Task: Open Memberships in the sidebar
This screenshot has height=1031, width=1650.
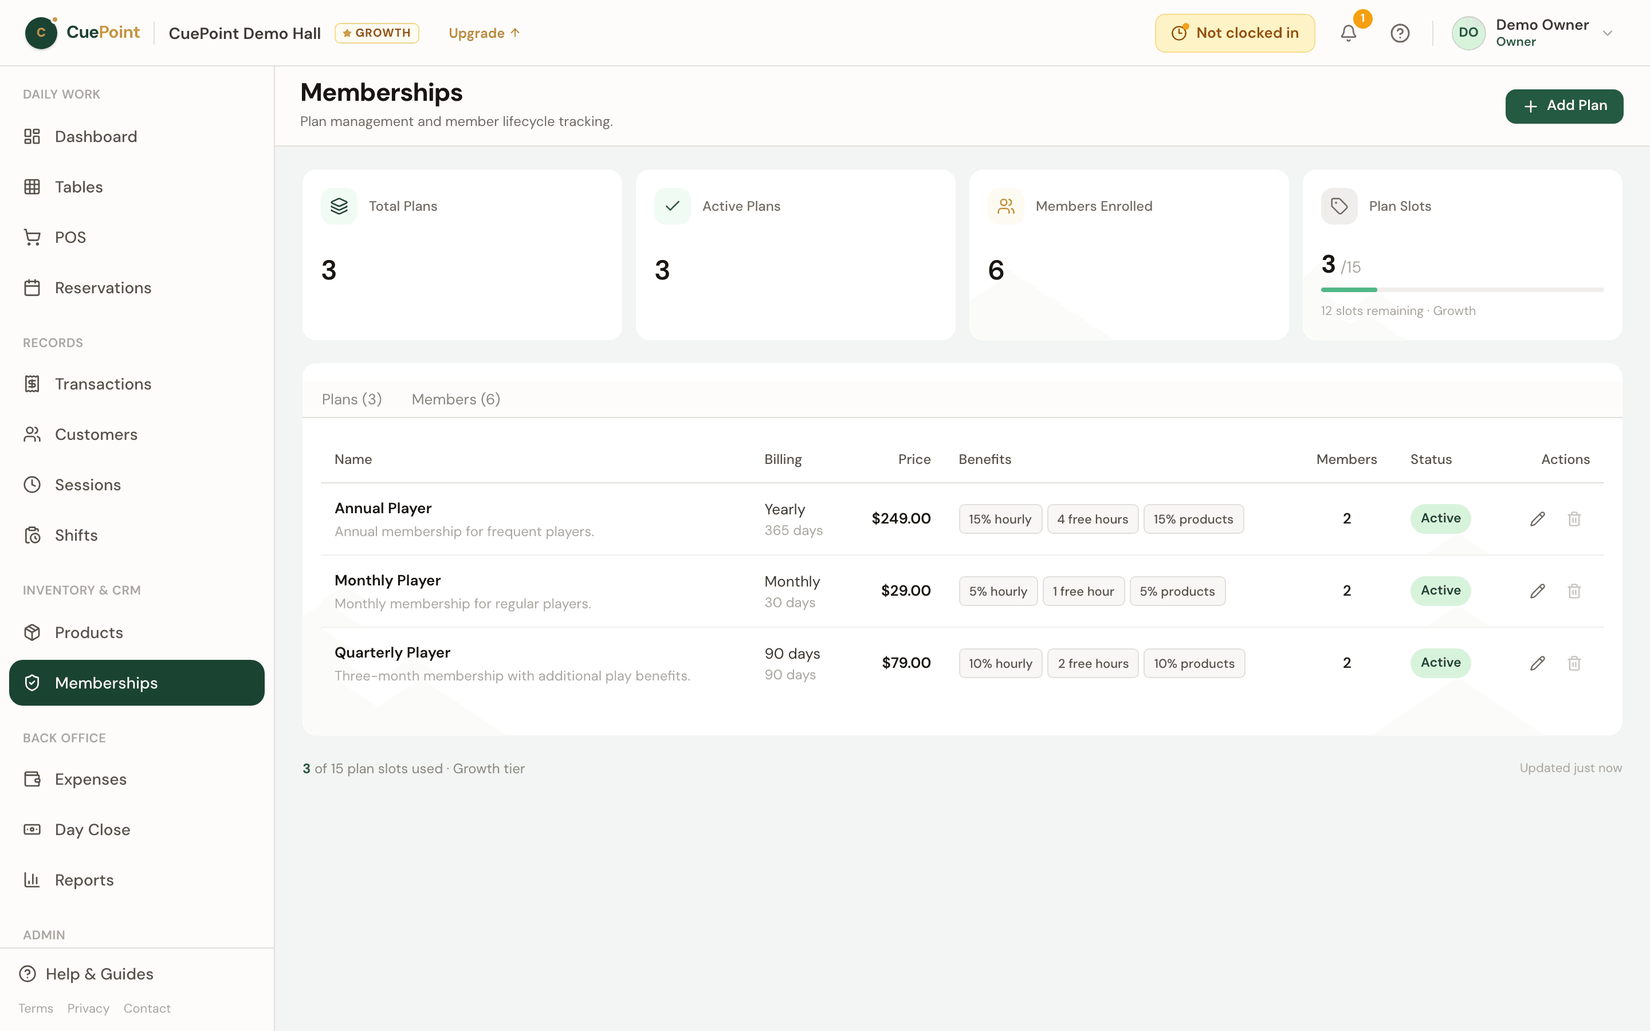Action: coord(136,683)
